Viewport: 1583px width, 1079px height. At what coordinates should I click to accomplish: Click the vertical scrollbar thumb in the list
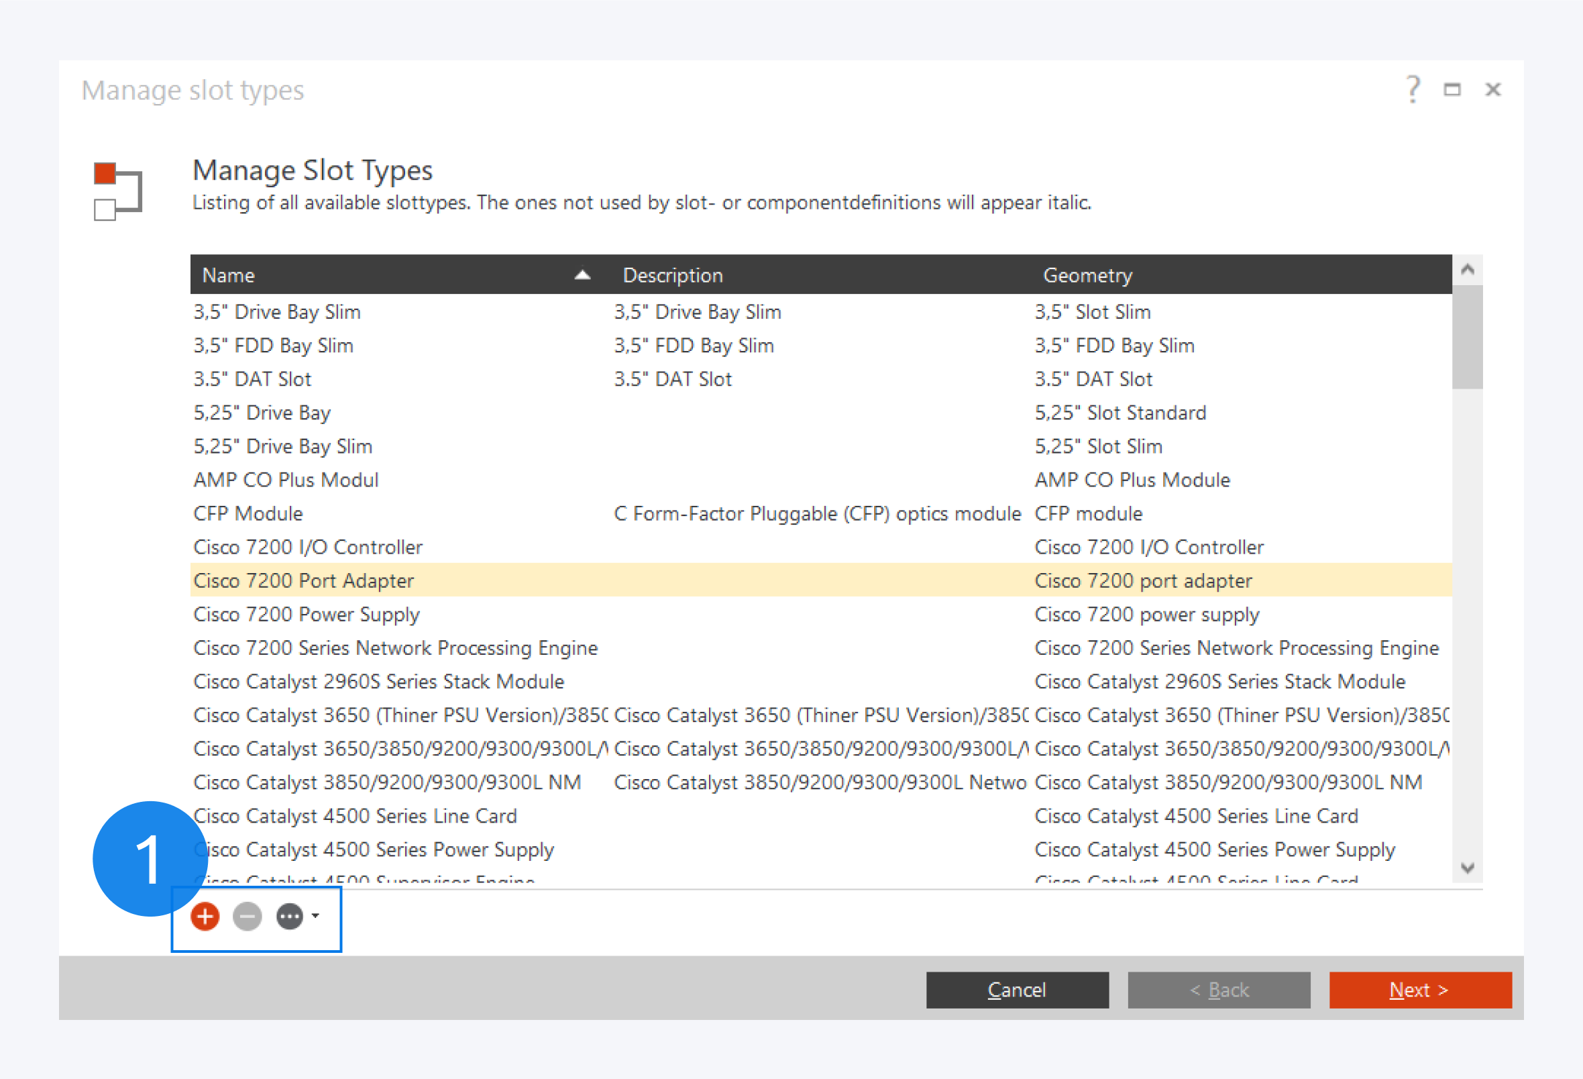[1467, 336]
